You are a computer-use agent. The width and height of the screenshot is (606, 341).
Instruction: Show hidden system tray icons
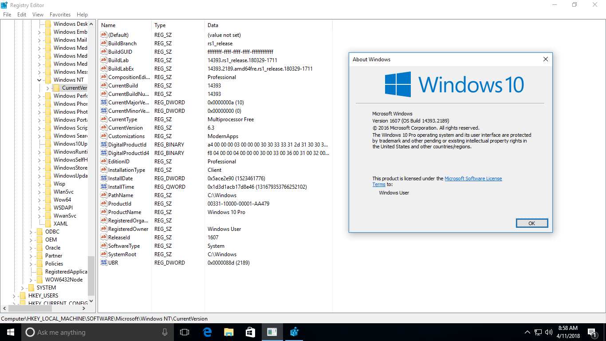point(527,332)
